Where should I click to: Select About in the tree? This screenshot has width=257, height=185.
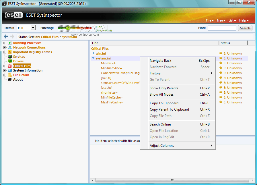(x=18, y=80)
